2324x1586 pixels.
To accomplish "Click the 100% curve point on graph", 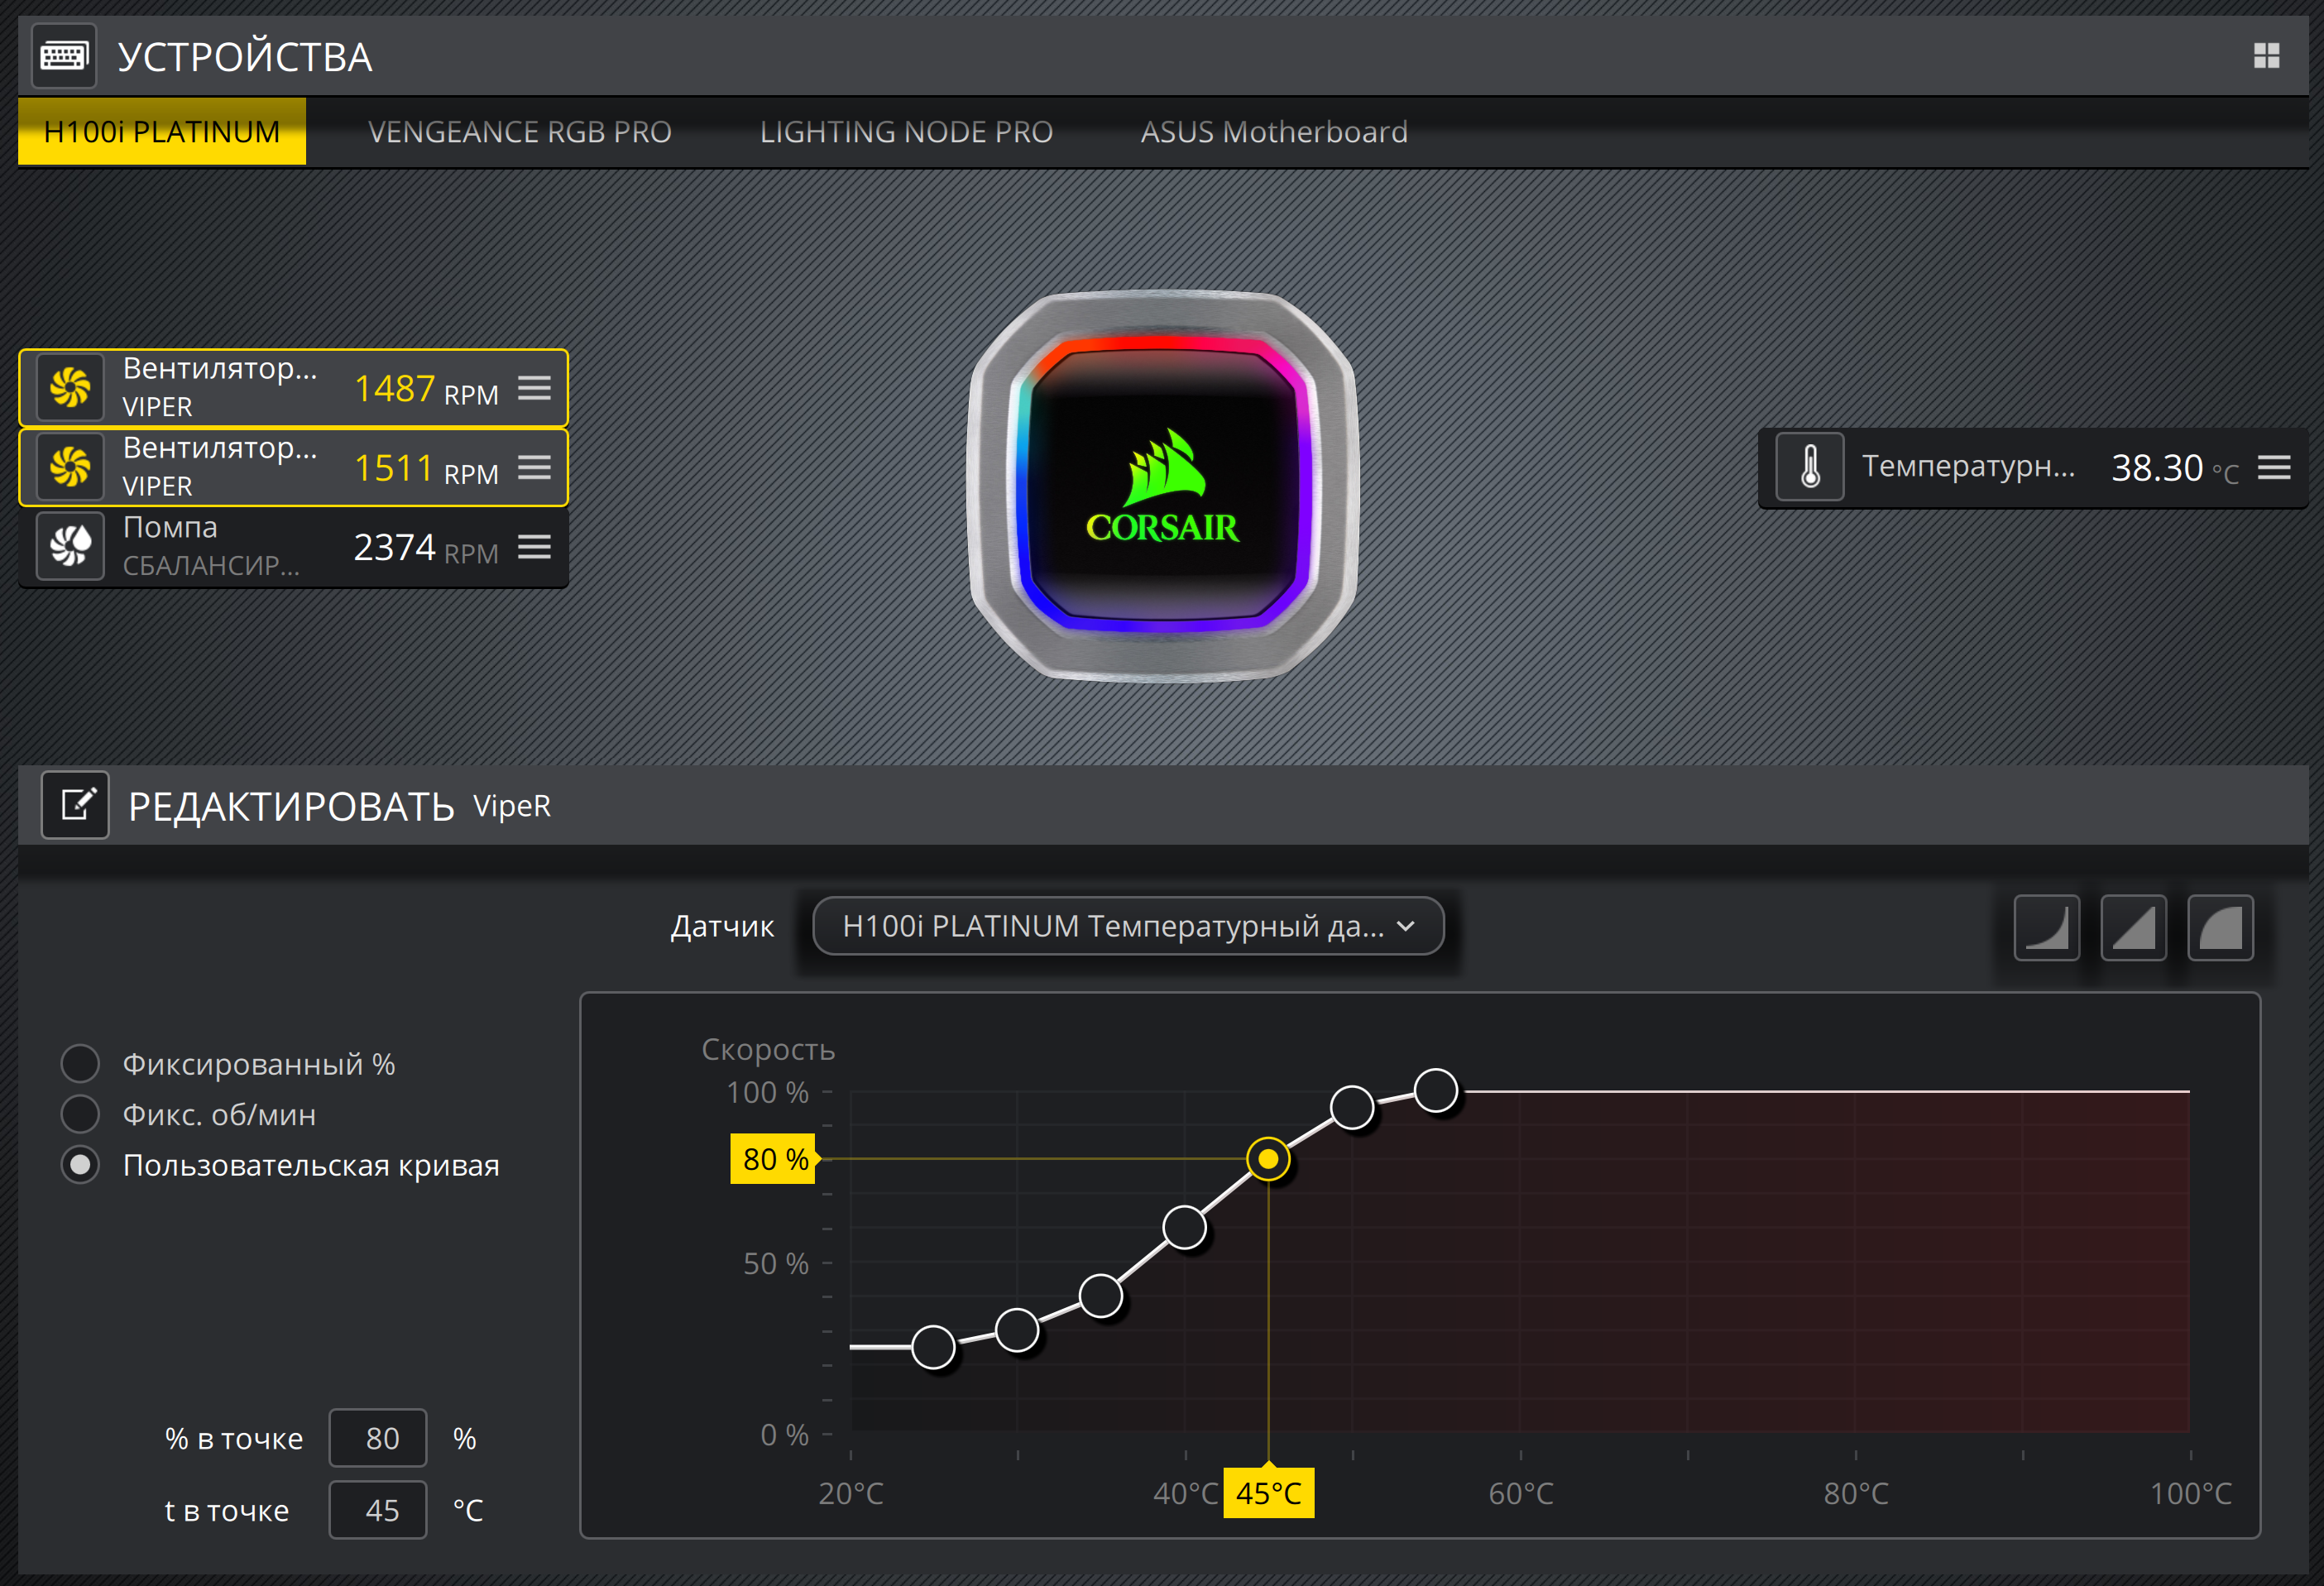I will (1436, 1090).
